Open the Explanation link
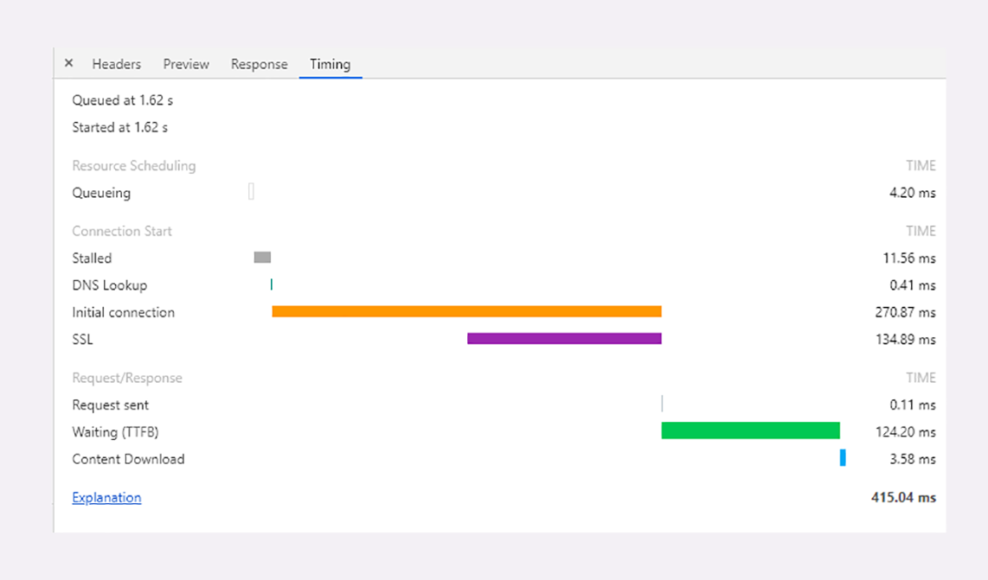Viewport: 988px width, 580px height. coord(106,498)
